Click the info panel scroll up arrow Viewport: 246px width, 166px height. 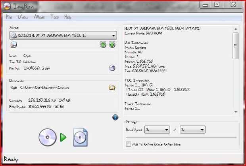click(x=236, y=29)
